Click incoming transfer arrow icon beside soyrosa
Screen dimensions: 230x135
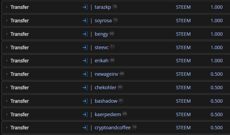tap(85, 21)
